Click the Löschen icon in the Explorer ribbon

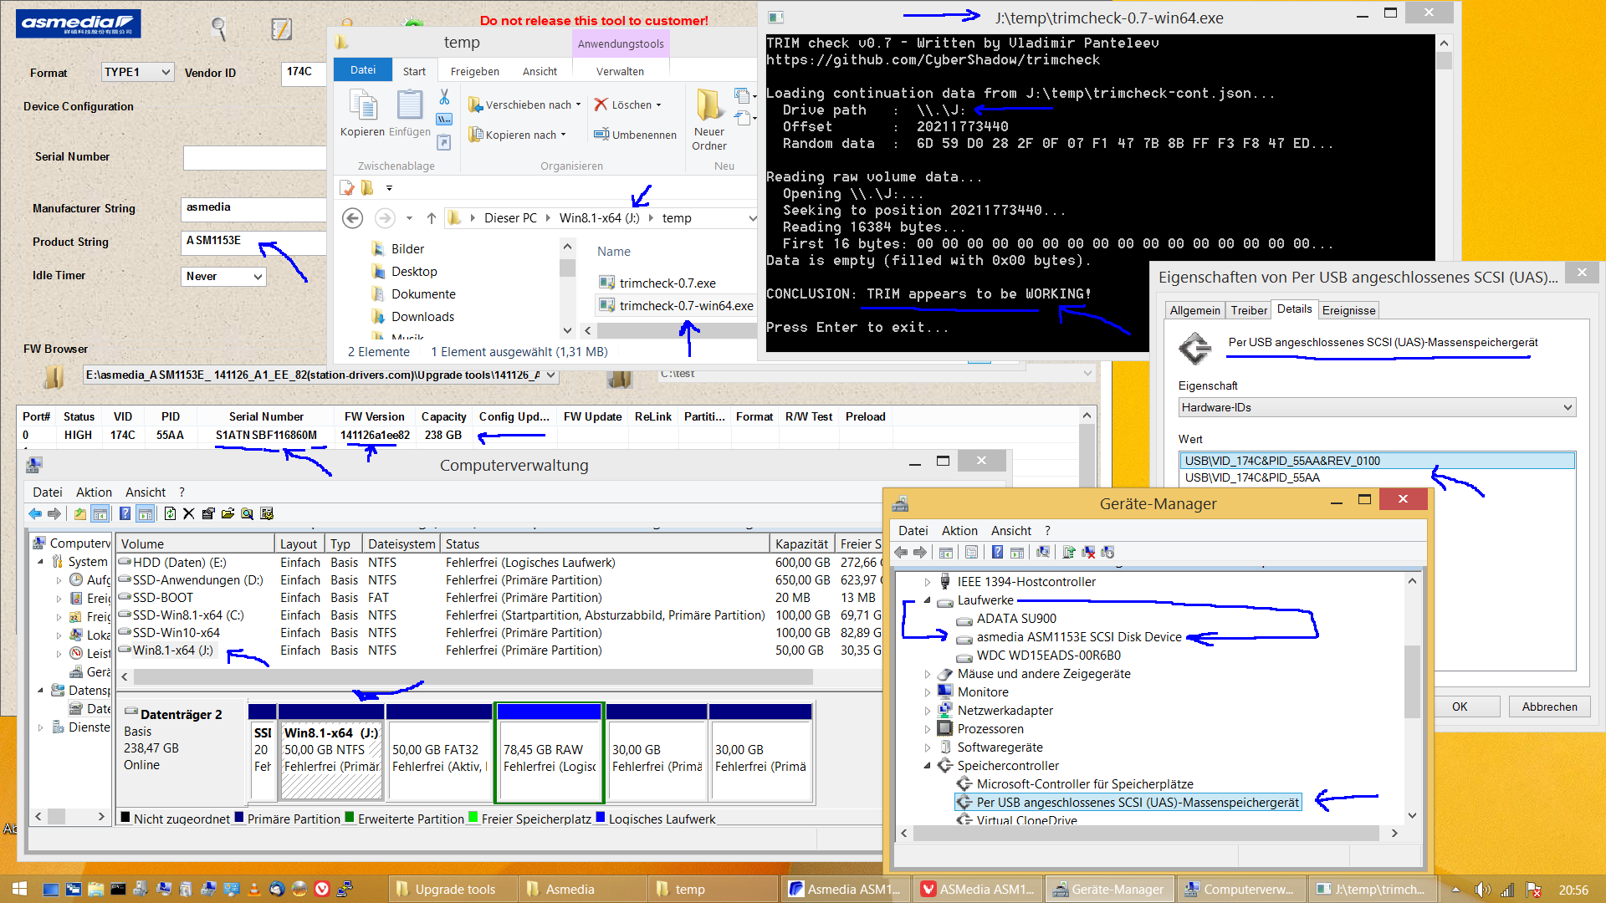pyautogui.click(x=628, y=105)
